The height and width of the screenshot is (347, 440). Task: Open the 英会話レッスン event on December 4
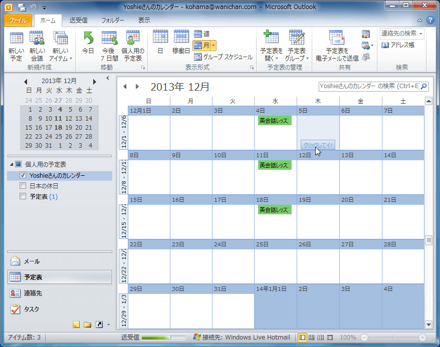coord(275,121)
